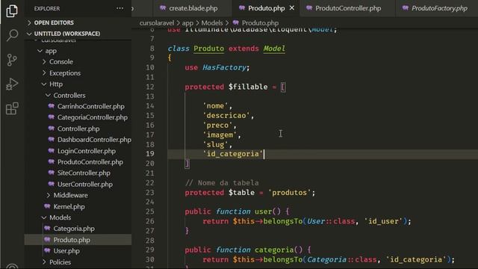Open the Extensions view
The image size is (478, 269).
(12, 108)
